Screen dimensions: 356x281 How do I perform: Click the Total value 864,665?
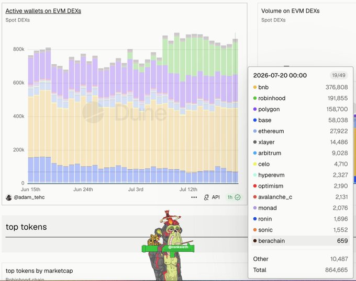pos(336,270)
